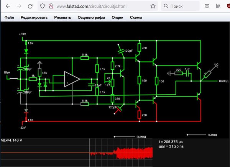Viewport: 230px width, 167px height.
Task: Click the red oscilloscope waveform
Action: click(121, 153)
